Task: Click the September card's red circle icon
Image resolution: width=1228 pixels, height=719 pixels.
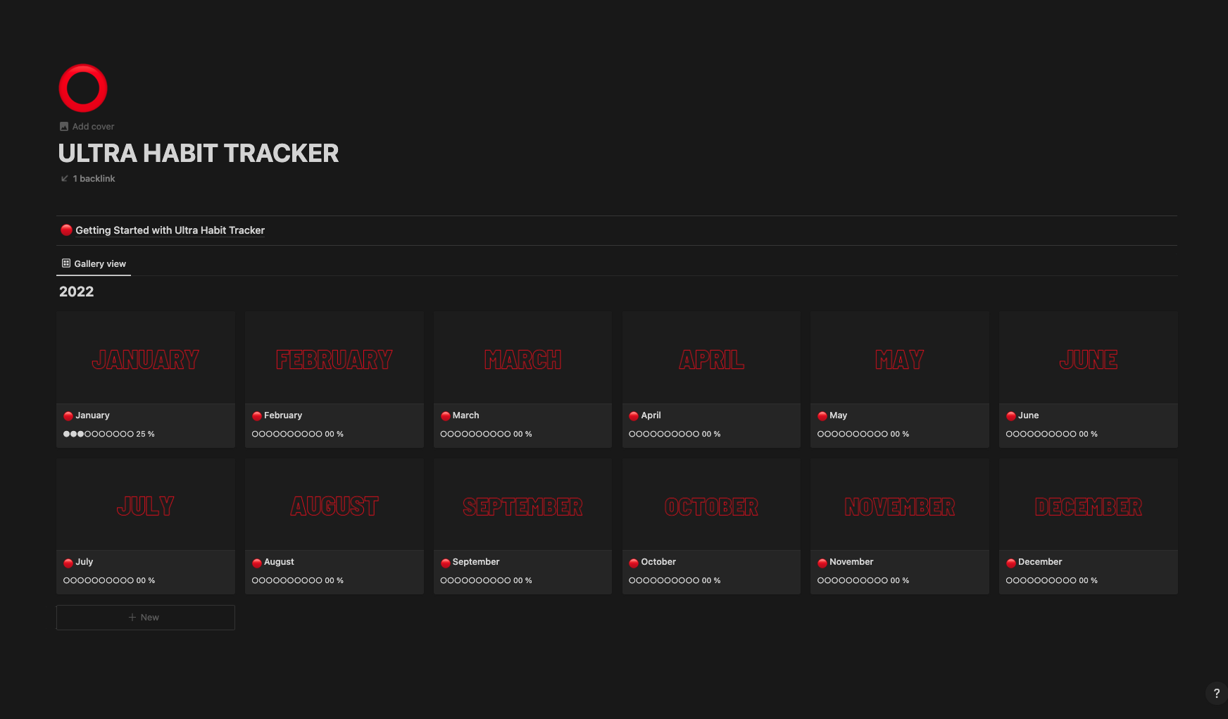Action: point(445,561)
